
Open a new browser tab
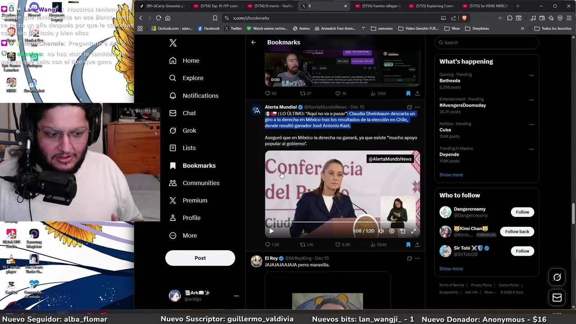[517, 6]
